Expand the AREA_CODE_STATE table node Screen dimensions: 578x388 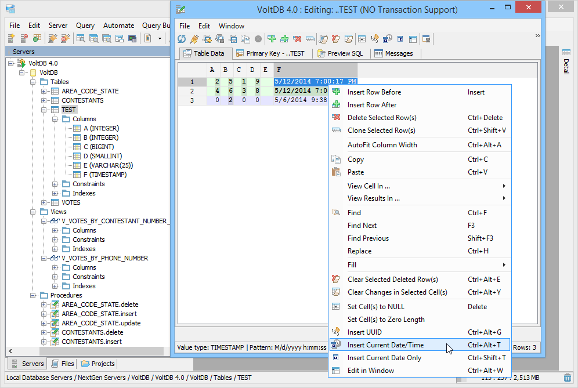(44, 91)
